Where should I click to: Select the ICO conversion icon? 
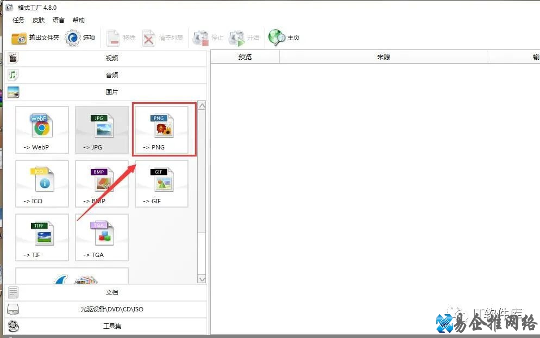click(42, 183)
